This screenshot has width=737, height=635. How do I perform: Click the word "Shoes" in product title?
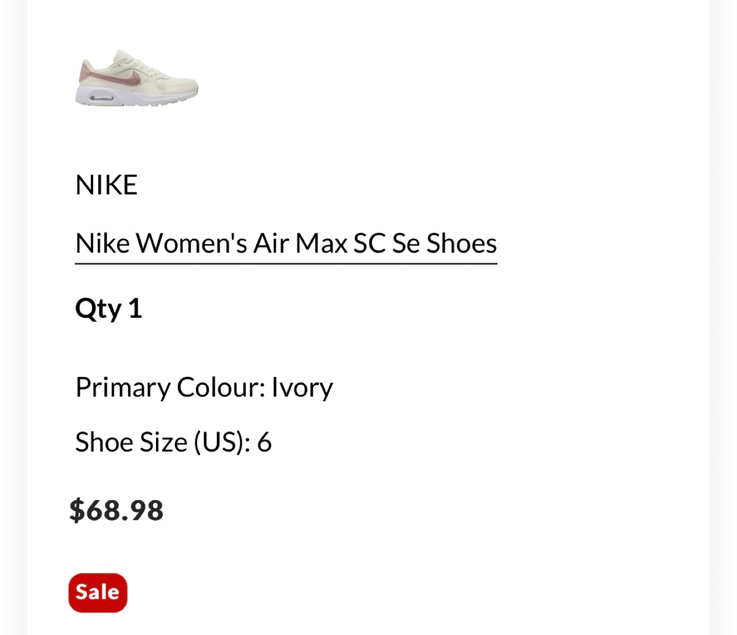click(x=462, y=243)
